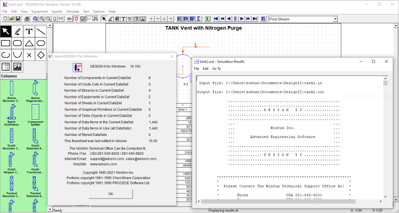Select the triangle shape tool

click(x=29, y=43)
